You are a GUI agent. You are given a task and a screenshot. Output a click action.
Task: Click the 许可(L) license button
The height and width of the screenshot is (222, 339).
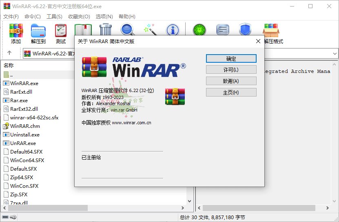pos(231,70)
